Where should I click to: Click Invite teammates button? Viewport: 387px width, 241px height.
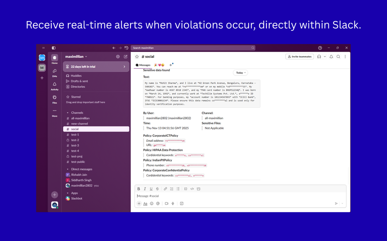299,56
